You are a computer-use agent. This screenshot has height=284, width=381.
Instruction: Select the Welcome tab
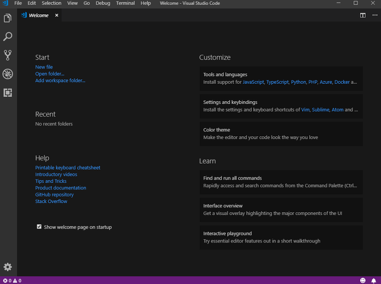click(39, 15)
